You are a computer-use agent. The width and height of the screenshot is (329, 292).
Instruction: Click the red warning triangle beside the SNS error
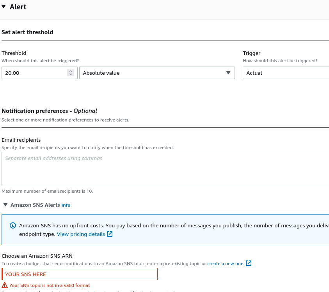pos(5,285)
